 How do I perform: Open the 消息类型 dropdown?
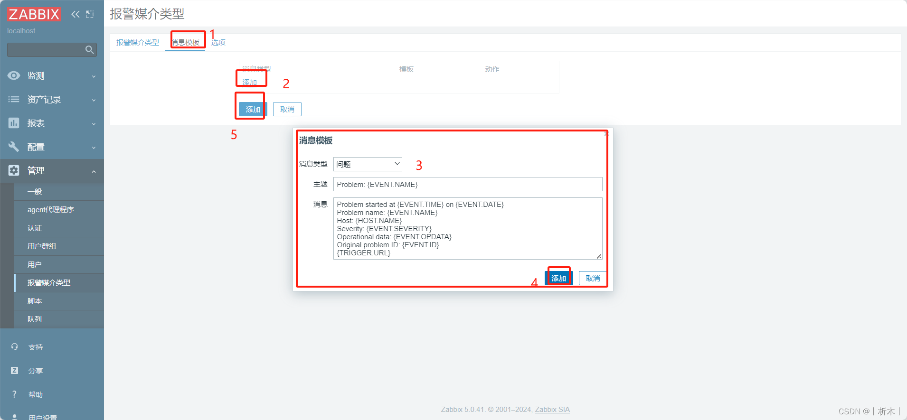point(368,164)
